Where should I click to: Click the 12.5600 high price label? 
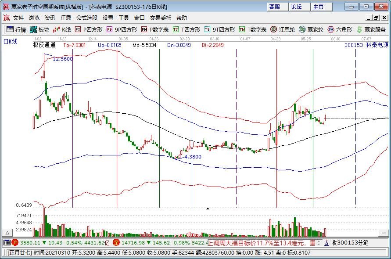[63, 59]
